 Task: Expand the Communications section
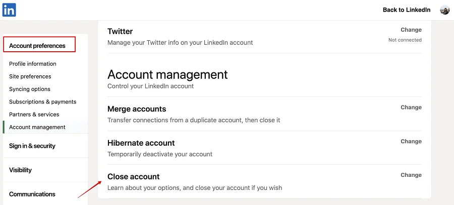pyautogui.click(x=32, y=194)
